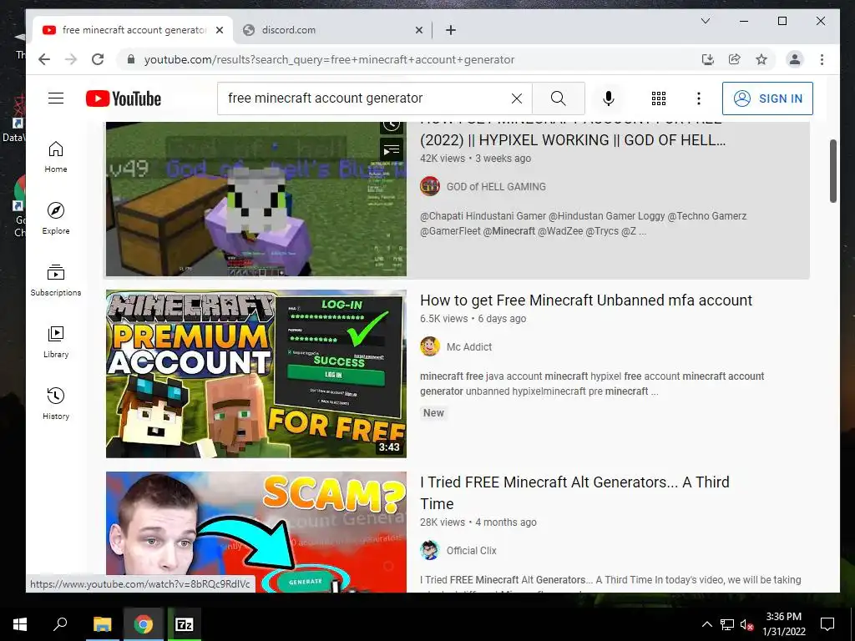Clear the search query with the X

[x=516, y=98]
